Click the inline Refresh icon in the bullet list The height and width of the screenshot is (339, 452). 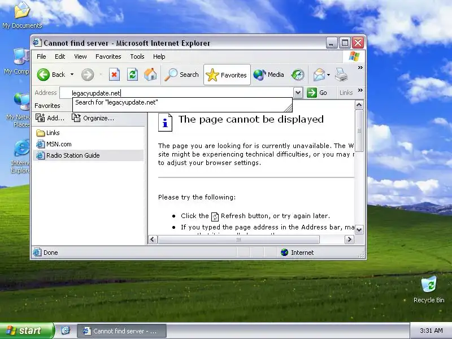[215, 216]
